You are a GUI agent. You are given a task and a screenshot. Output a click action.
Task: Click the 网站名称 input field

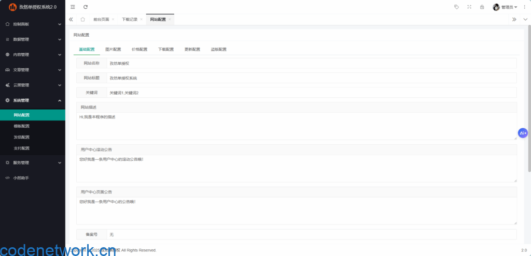click(311, 63)
